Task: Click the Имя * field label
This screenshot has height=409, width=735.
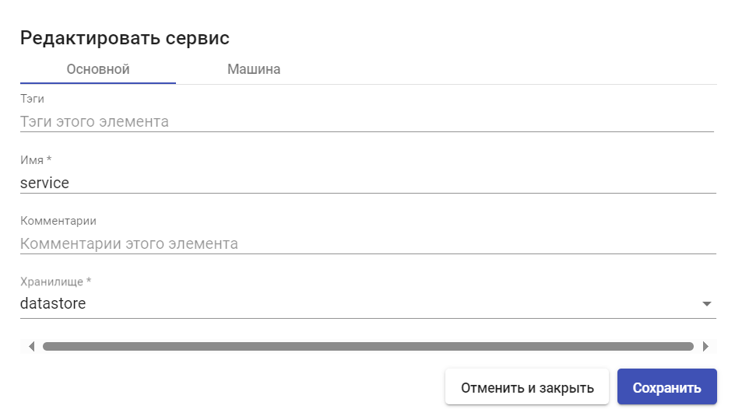Action: (36, 160)
